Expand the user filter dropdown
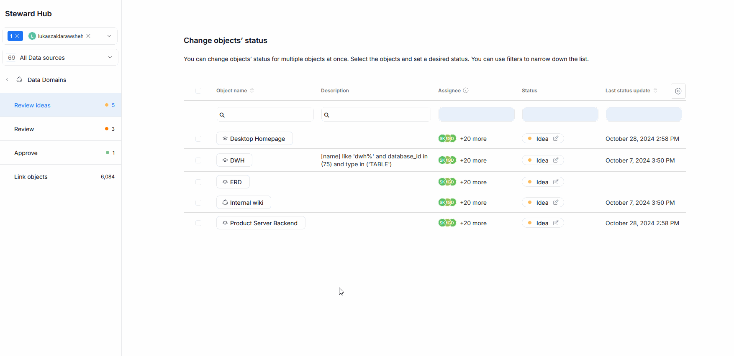The height and width of the screenshot is (356, 734). [109, 36]
